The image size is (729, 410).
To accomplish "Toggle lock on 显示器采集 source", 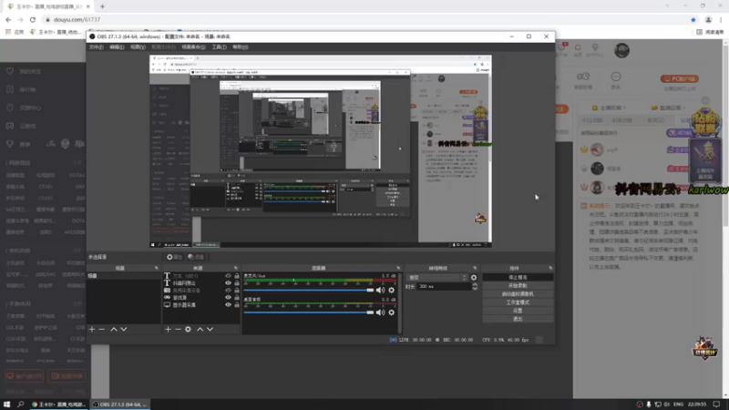I will [x=237, y=305].
